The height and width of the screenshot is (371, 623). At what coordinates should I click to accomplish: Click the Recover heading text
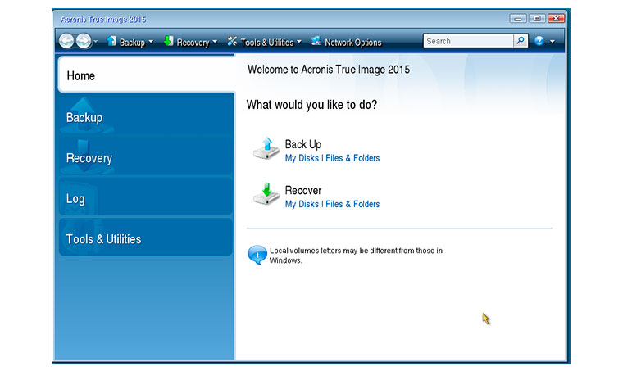tap(303, 191)
